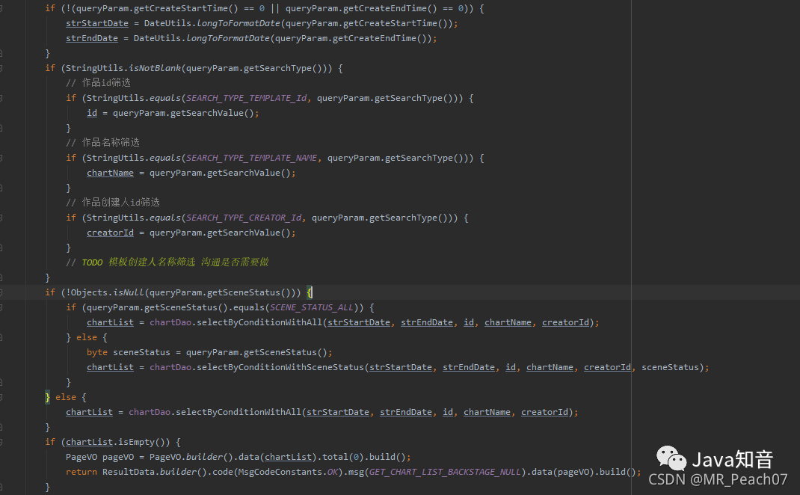Click the SEARCH_TYPE_CREATOR_Id constant
800x495 pixels.
pyautogui.click(x=244, y=218)
